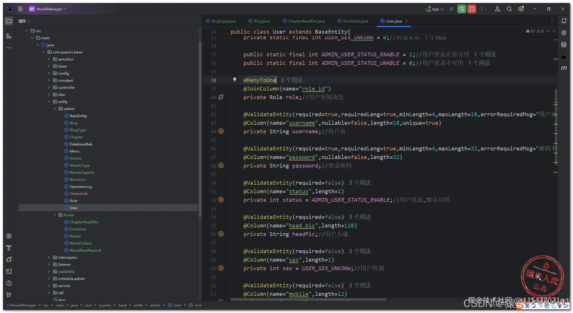573x313 pixels.
Task: Click the entity breadcrumb in status bar
Action: pyautogui.click(x=138, y=305)
